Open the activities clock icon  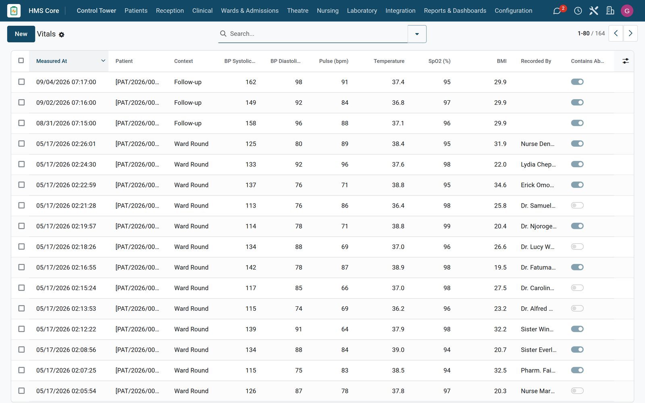pos(578,10)
